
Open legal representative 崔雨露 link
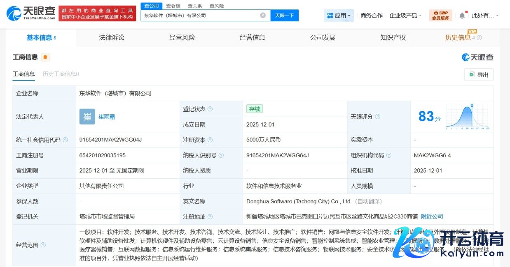pos(107,117)
